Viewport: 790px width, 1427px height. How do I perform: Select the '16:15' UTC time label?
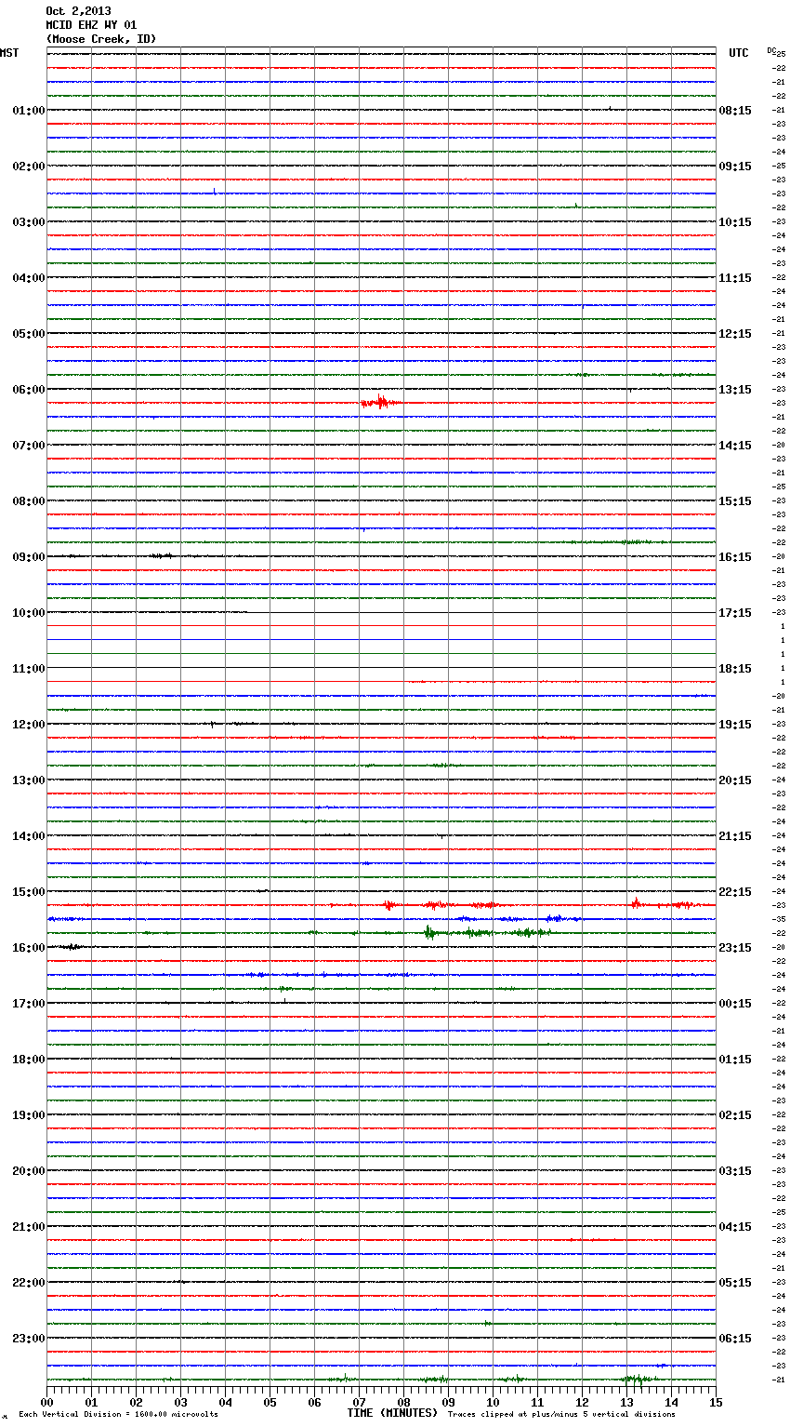[735, 557]
